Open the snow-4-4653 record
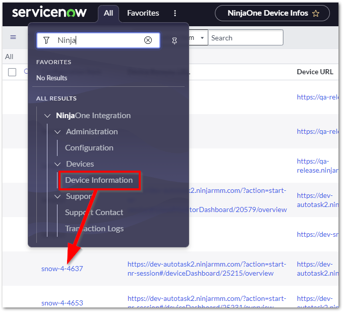This screenshot has width=343, height=312. pyautogui.click(x=62, y=303)
